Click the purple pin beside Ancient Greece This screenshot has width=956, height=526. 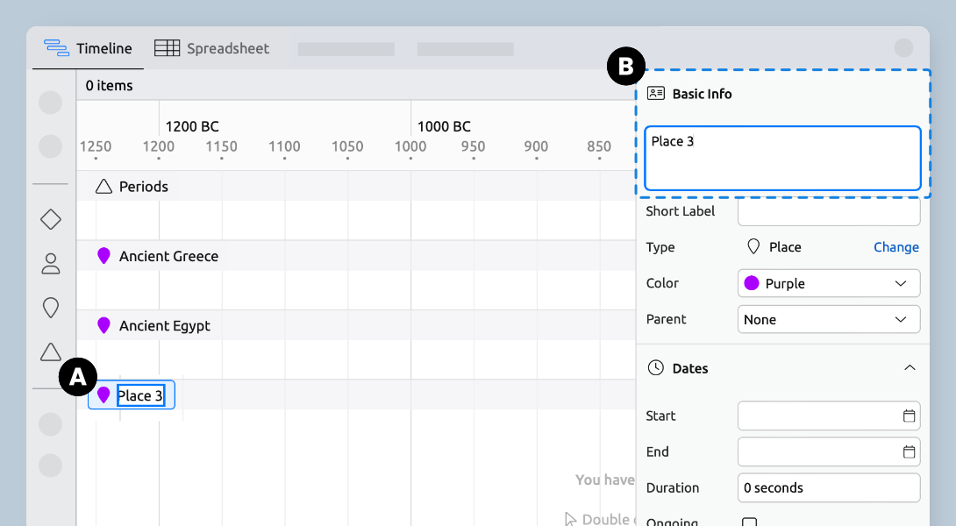coord(103,256)
